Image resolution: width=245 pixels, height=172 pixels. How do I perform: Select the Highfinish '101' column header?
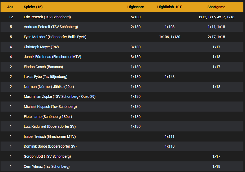point(169,7)
